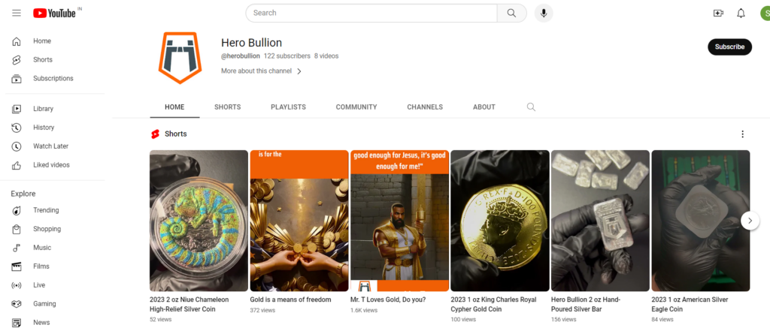Click title '2023 2 oz Niue Chameleon High-Relief Silver Coin'
770x331 pixels.
pos(189,305)
